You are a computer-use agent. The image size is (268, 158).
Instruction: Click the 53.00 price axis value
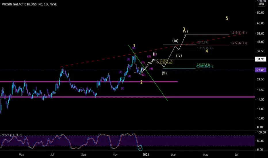pyautogui.click(x=261, y=34)
